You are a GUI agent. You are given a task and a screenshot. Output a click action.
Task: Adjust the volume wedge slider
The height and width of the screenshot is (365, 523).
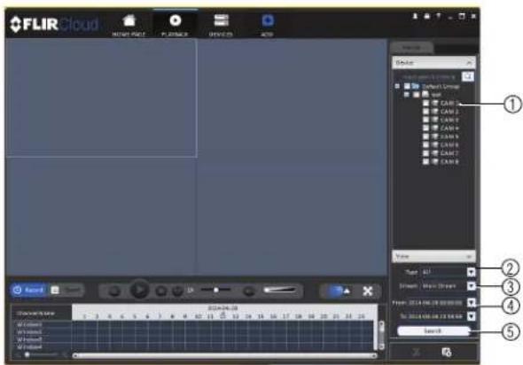[x=279, y=290]
